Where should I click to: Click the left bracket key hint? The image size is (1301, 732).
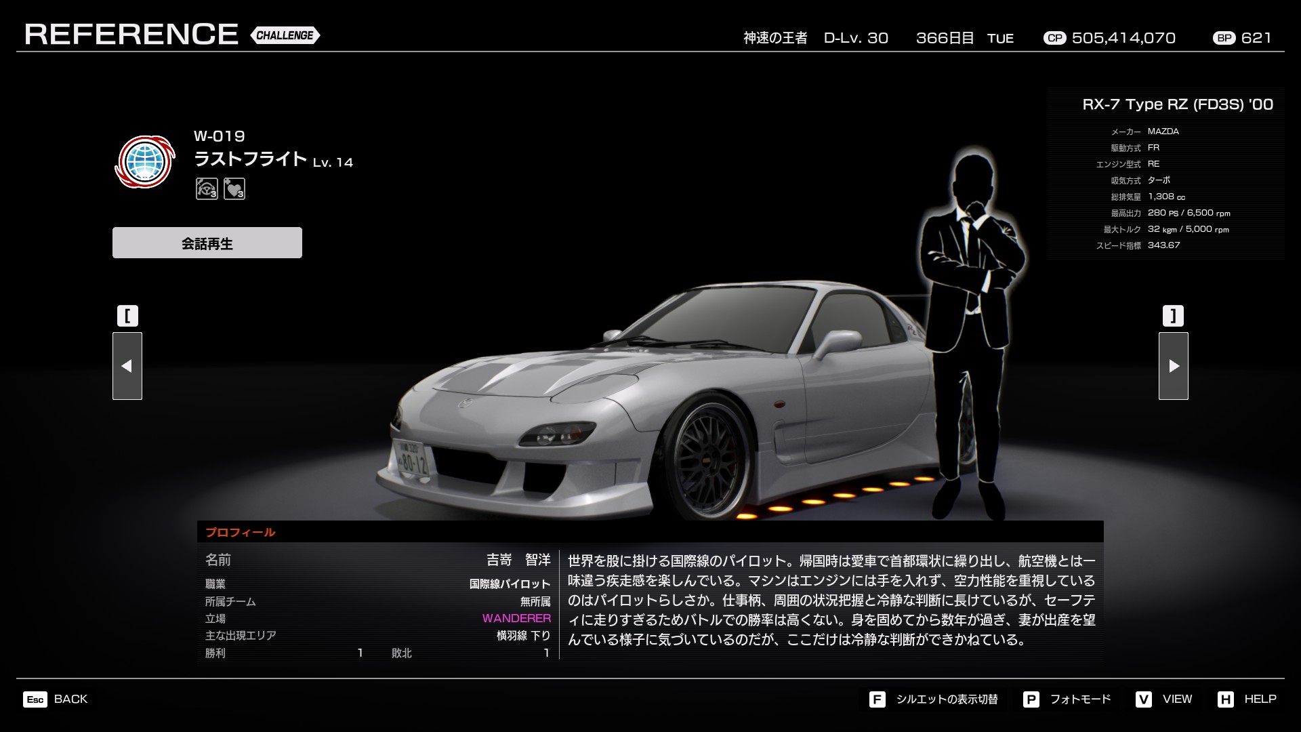(127, 316)
